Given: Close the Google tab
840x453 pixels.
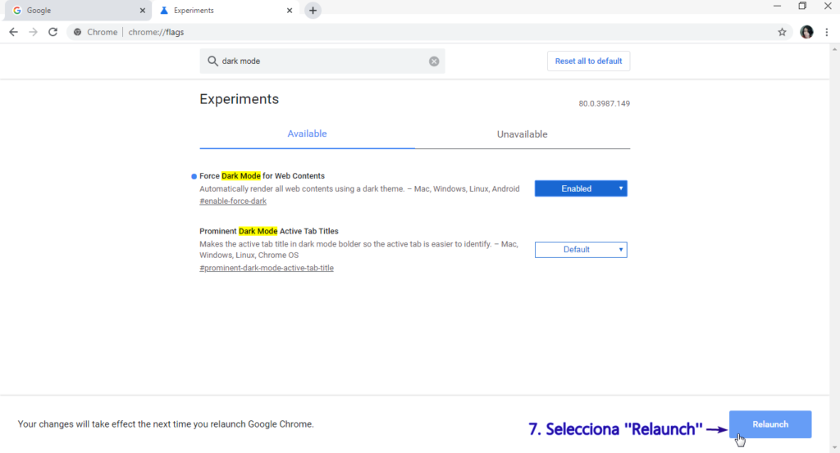Looking at the screenshot, I should [x=143, y=11].
